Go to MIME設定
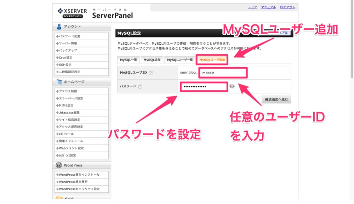The height and width of the screenshot is (204, 354). coord(81,106)
